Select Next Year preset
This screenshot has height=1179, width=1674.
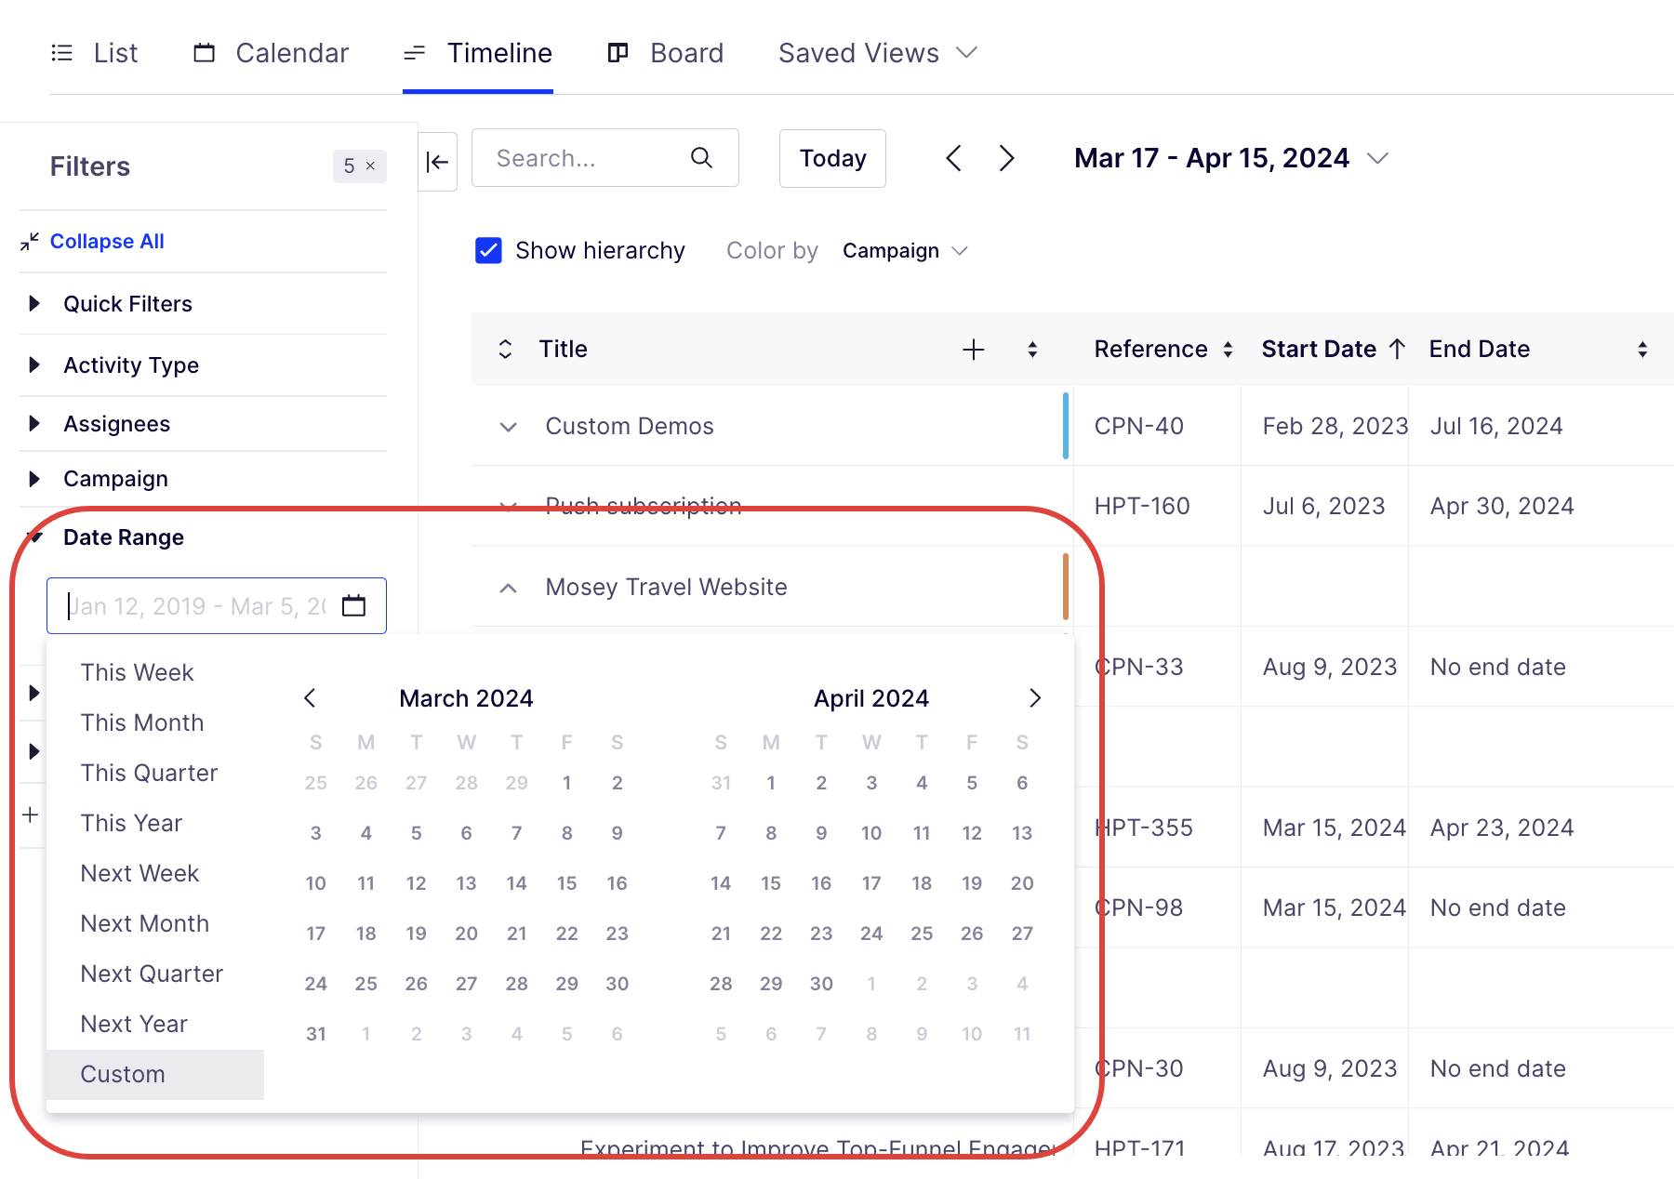(134, 1024)
